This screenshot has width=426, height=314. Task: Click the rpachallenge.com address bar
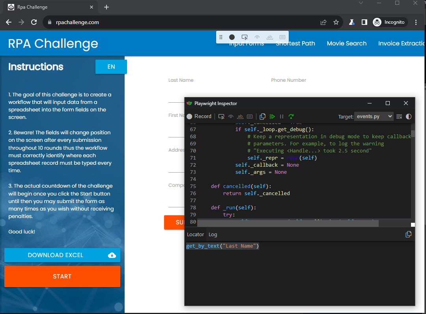(181, 23)
